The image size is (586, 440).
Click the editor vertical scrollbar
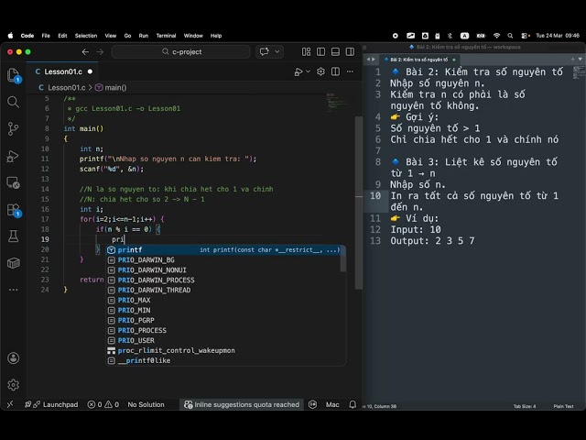(358, 202)
